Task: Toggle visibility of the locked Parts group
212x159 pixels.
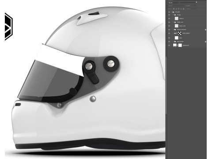Action: point(169,30)
